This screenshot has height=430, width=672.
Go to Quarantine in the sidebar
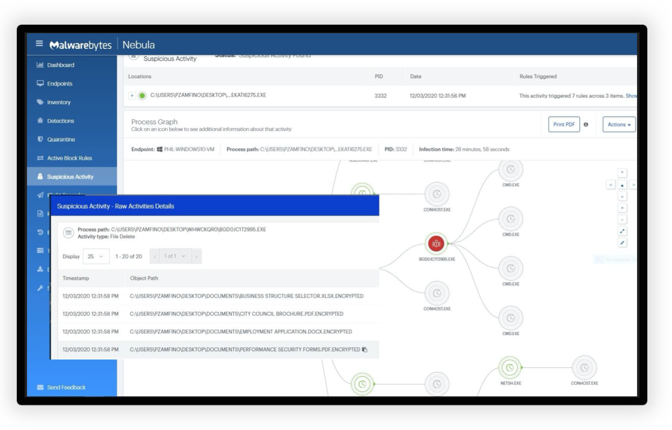click(61, 140)
